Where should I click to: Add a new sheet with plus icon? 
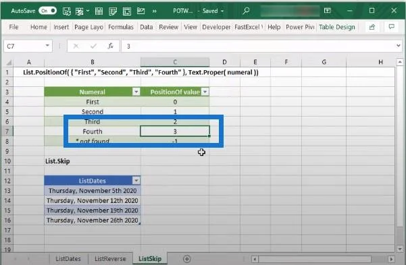tap(186, 258)
